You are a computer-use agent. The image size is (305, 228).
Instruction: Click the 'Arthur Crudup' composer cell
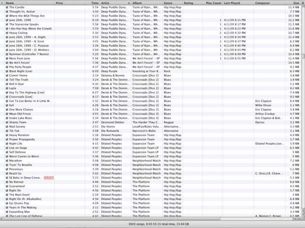click(x=265, y=114)
